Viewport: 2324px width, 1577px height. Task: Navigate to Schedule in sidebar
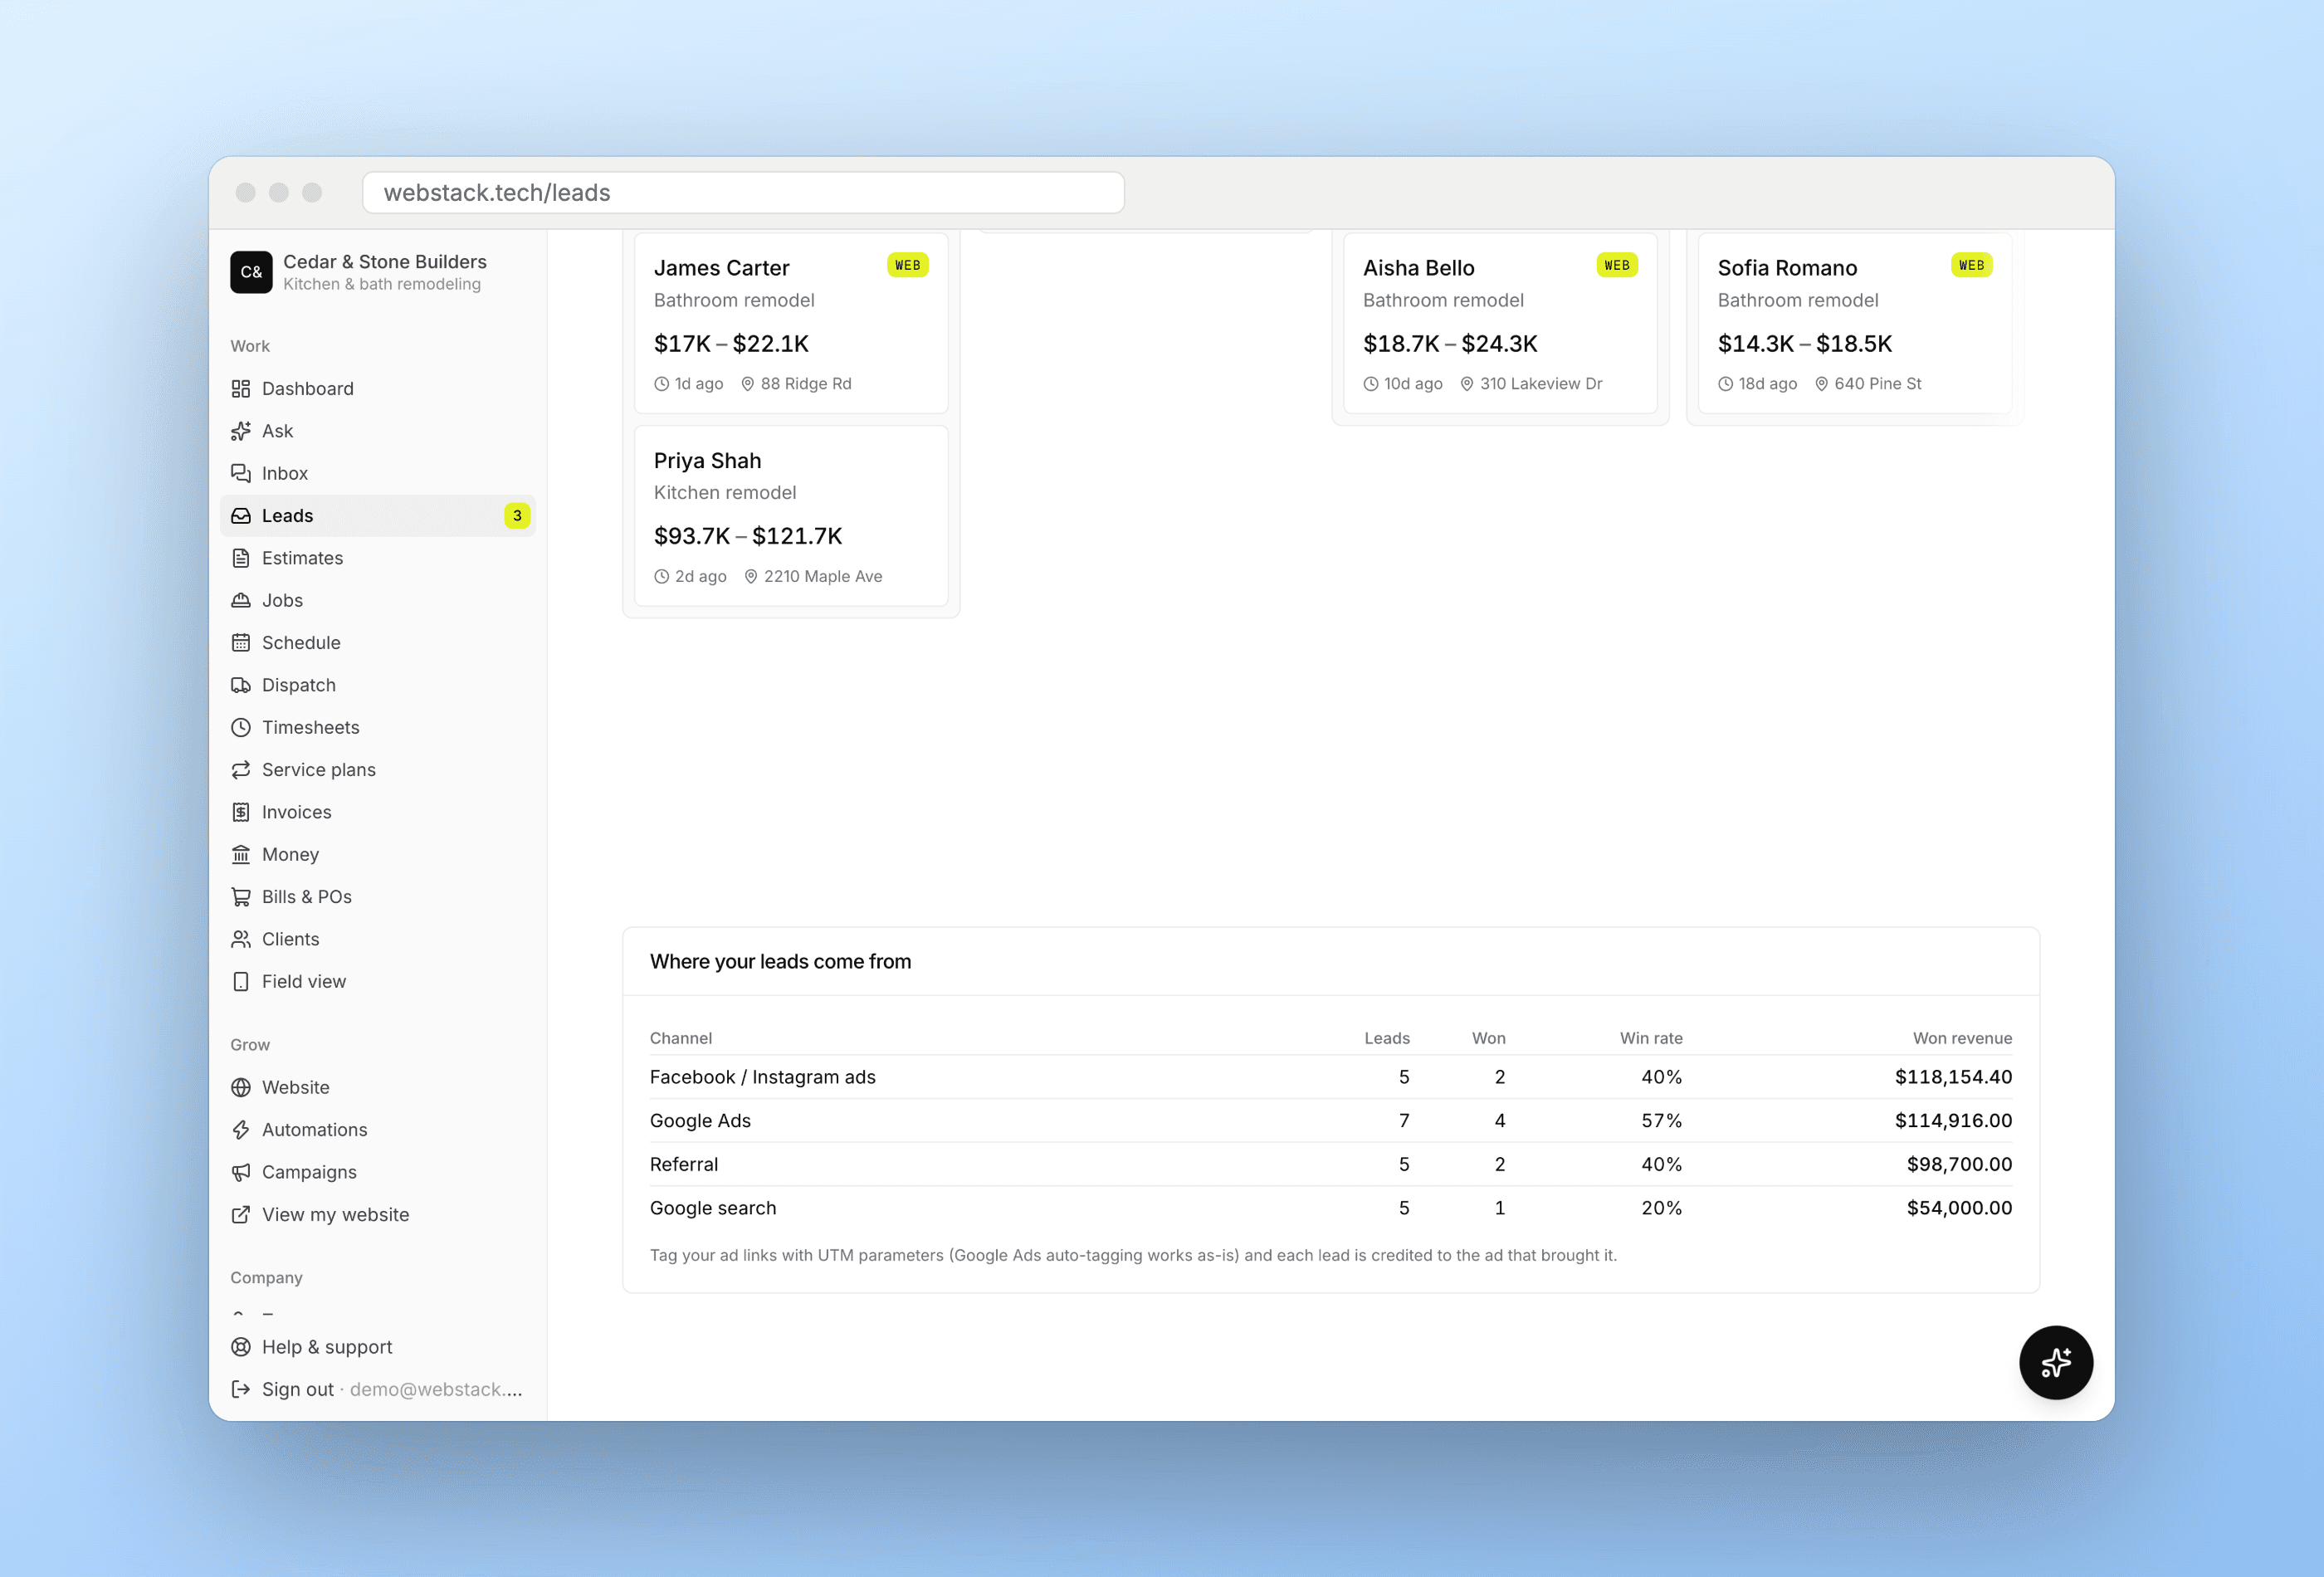tap(377, 643)
